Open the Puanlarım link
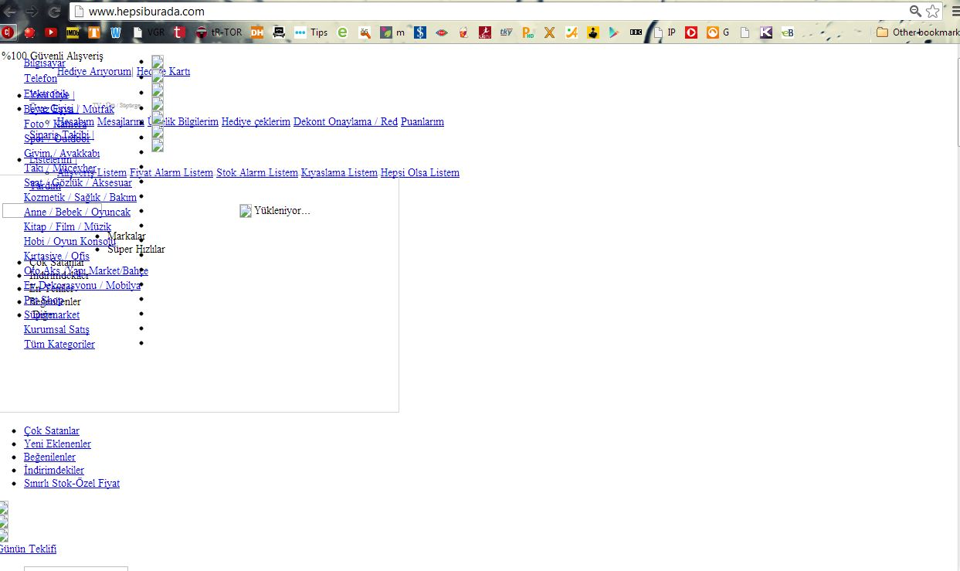This screenshot has height=571, width=960. coord(422,121)
